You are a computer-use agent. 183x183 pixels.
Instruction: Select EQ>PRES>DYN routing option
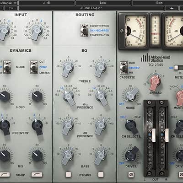[99, 35]
